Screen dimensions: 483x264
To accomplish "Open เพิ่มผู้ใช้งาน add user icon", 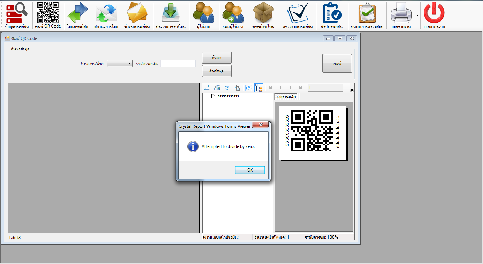I will (x=233, y=16).
